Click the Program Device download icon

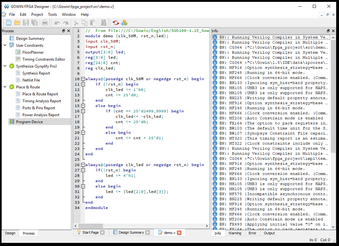(12, 122)
